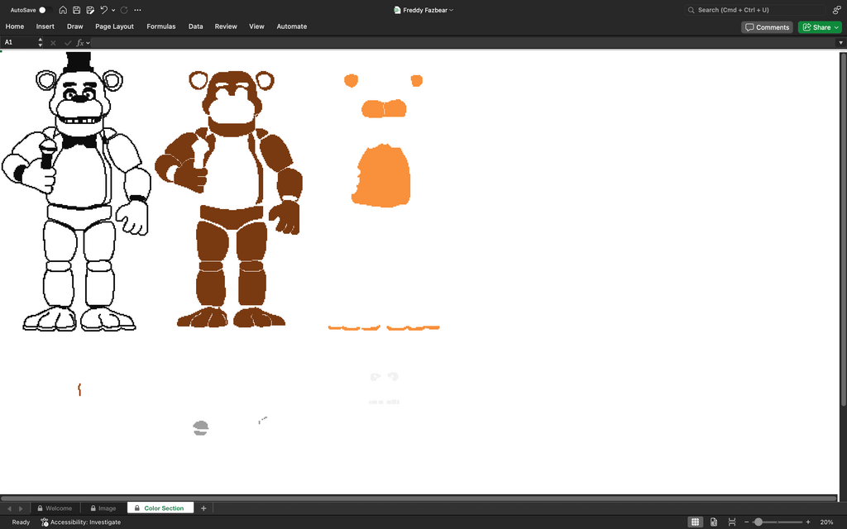The image size is (847, 529).
Task: Open the Draw ribbon tab
Action: coord(75,26)
